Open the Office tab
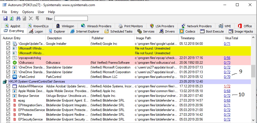Screen dimensions: 257x123 [x=245, y=26]
